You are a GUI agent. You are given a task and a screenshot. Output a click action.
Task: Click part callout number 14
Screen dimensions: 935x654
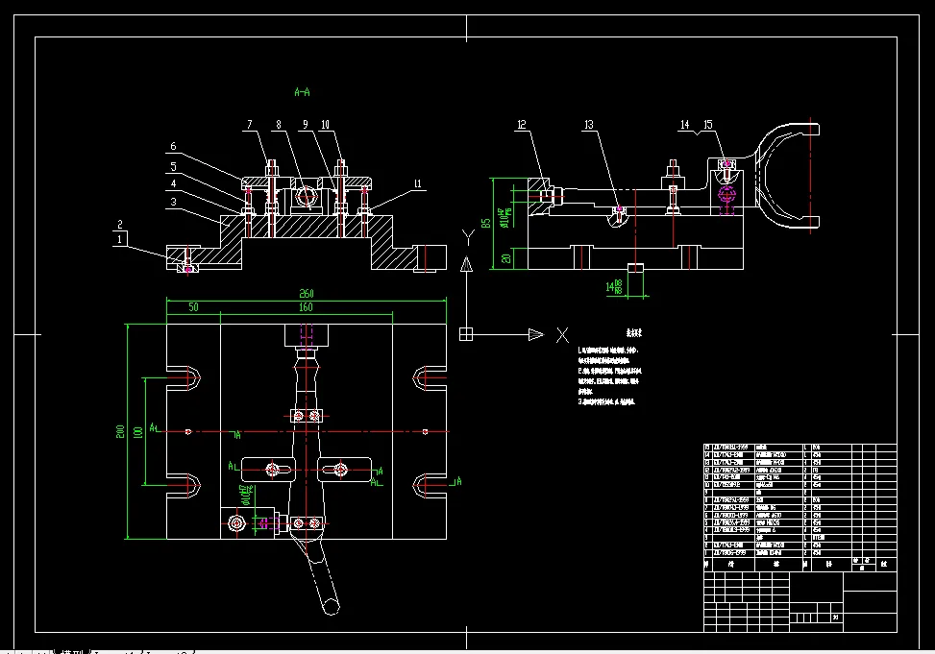click(x=684, y=125)
